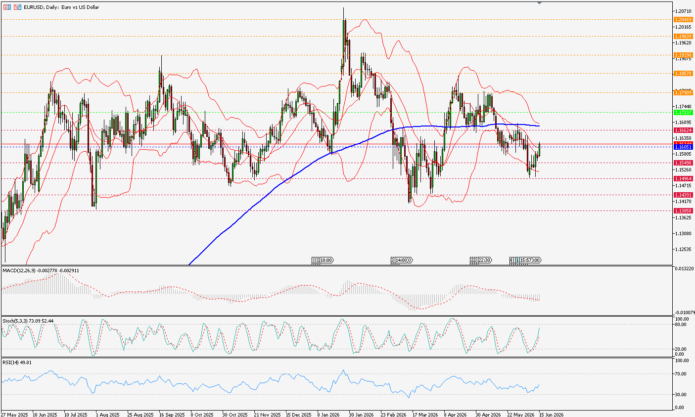This screenshot has height=417, width=695.
Task: Select the green 1.17237 pivot level label
Action: pos(683,113)
